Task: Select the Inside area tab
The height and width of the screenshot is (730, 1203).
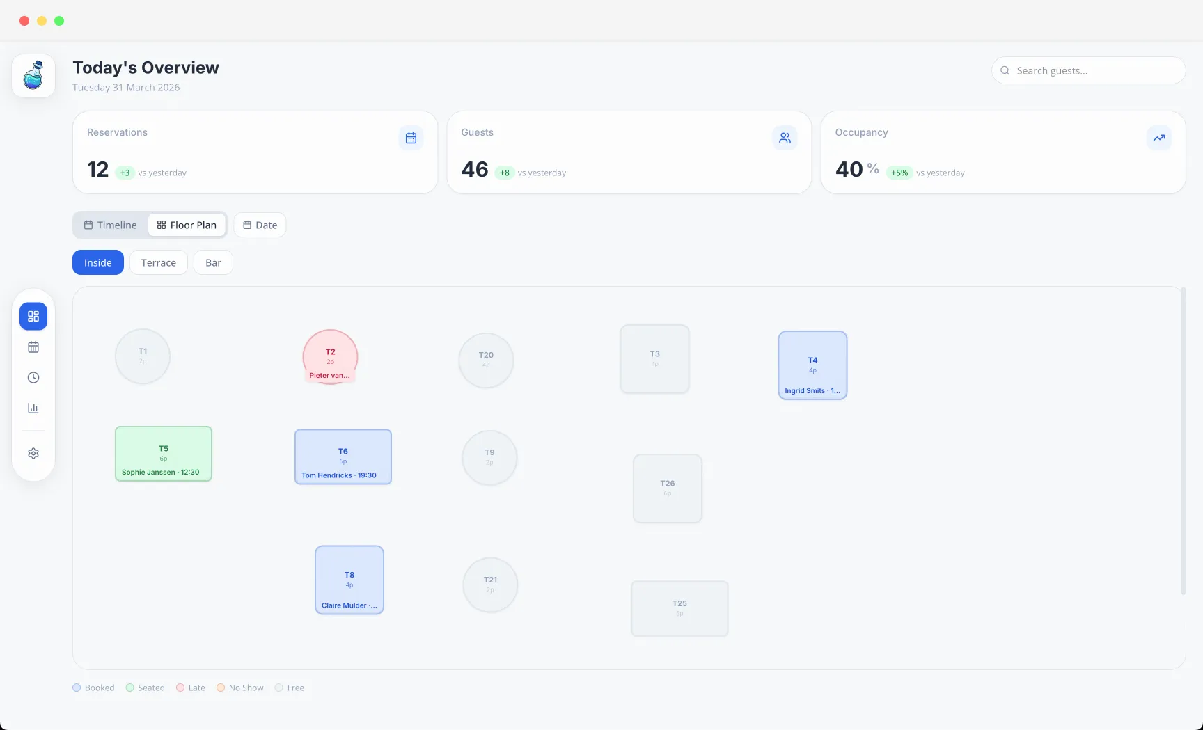Action: click(x=98, y=262)
